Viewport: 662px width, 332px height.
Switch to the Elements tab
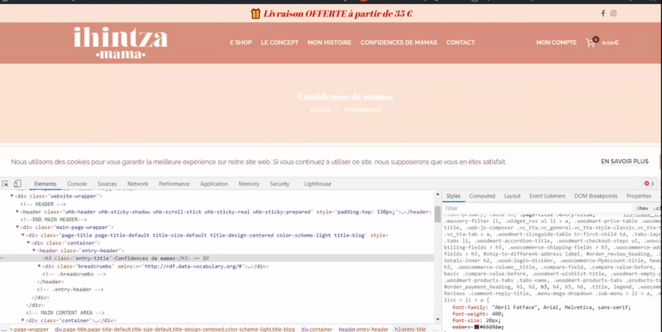pyautogui.click(x=45, y=184)
